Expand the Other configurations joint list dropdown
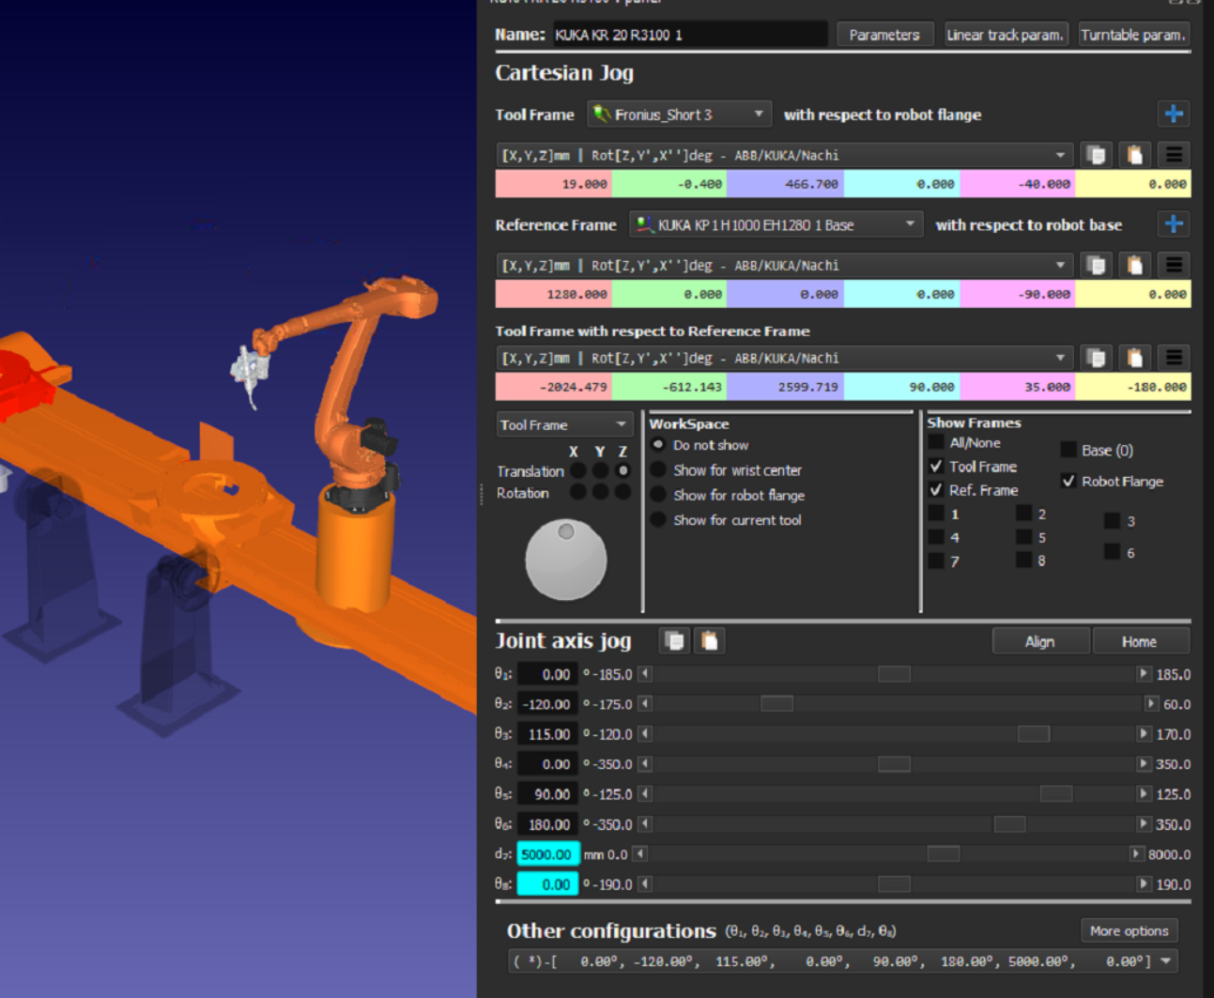Viewport: 1214px width, 998px height. coord(1166,961)
